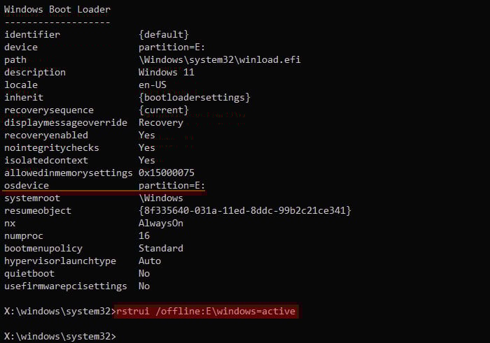The width and height of the screenshot is (490, 343).
Task: Click the en-US locale value
Action: pos(153,85)
